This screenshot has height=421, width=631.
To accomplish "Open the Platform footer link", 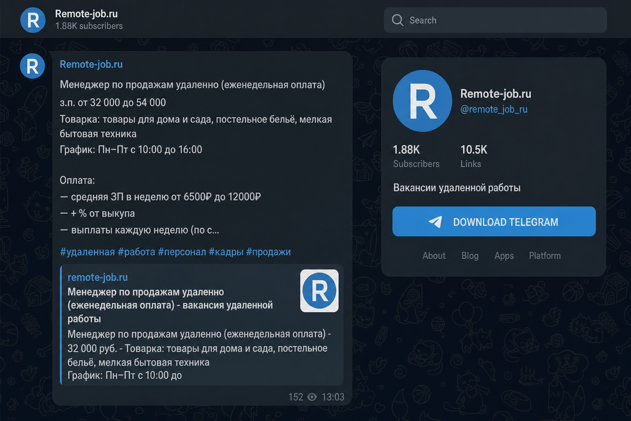I will click(x=545, y=256).
